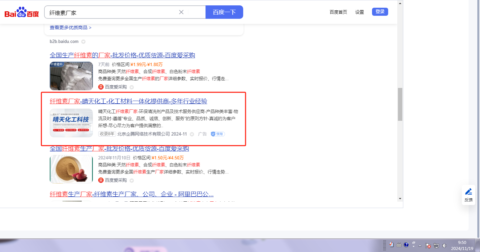The width and height of the screenshot is (480, 252).
Task: Click the page's vertical scrollbar thumb
Action: [400, 104]
